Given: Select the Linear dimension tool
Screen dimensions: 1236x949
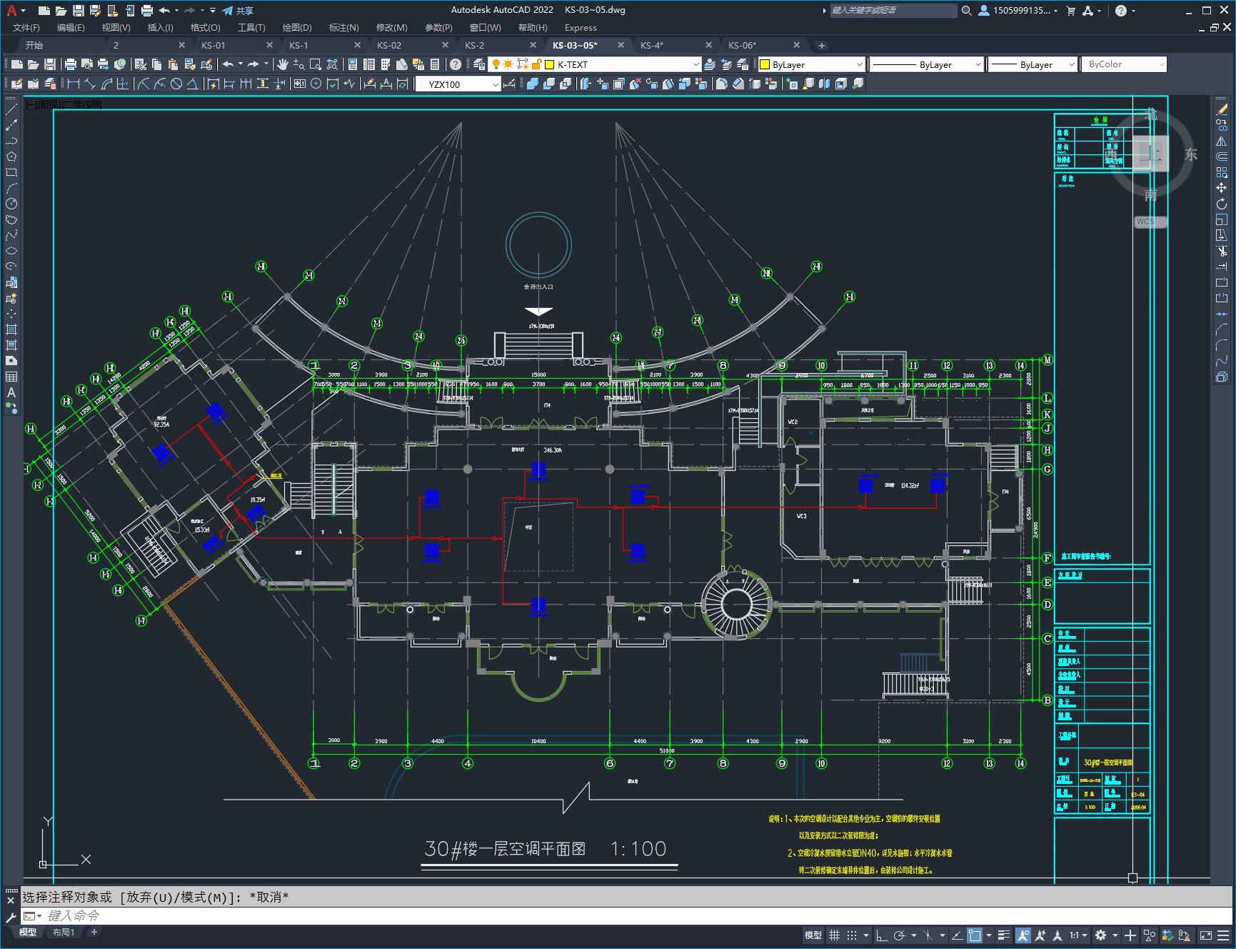Looking at the screenshot, I should click(73, 84).
